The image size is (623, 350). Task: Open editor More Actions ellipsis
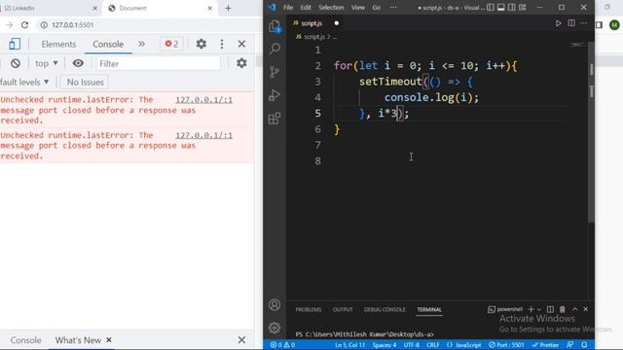[x=584, y=23]
